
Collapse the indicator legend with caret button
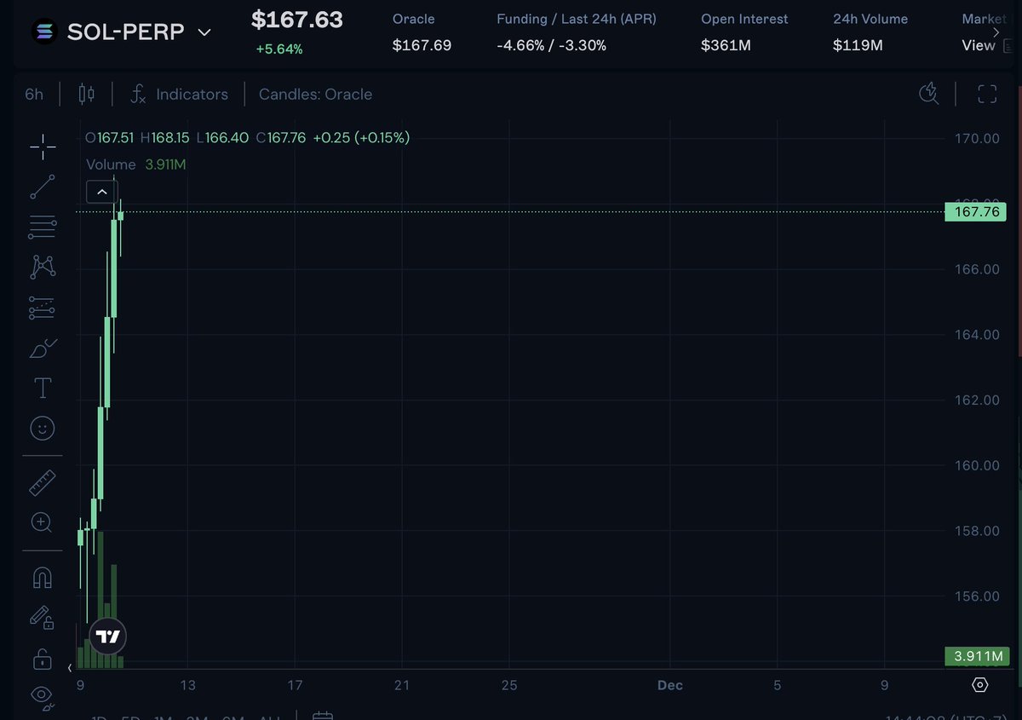coord(102,192)
